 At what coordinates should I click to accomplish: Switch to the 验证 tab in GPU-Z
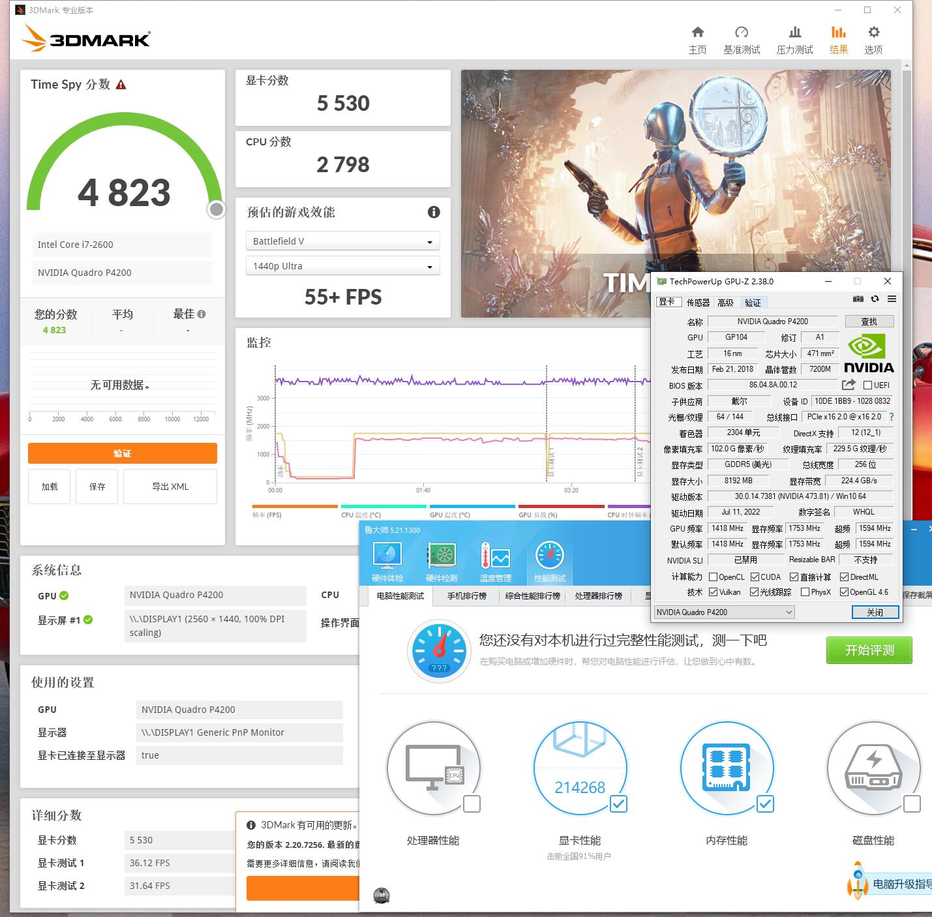coord(753,302)
